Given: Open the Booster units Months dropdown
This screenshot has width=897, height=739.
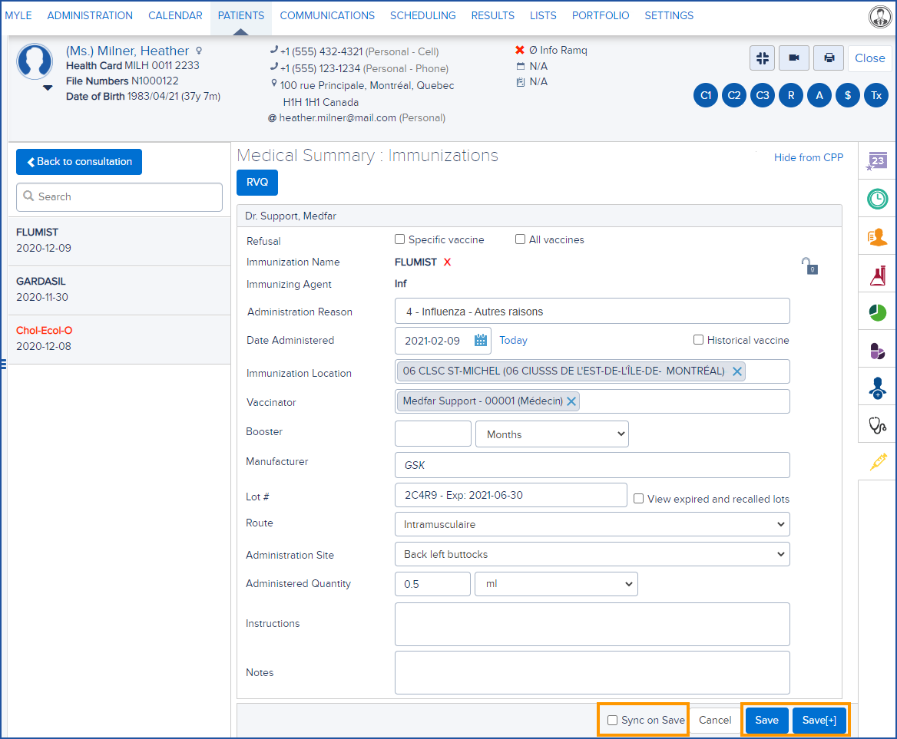Looking at the screenshot, I should pos(551,434).
